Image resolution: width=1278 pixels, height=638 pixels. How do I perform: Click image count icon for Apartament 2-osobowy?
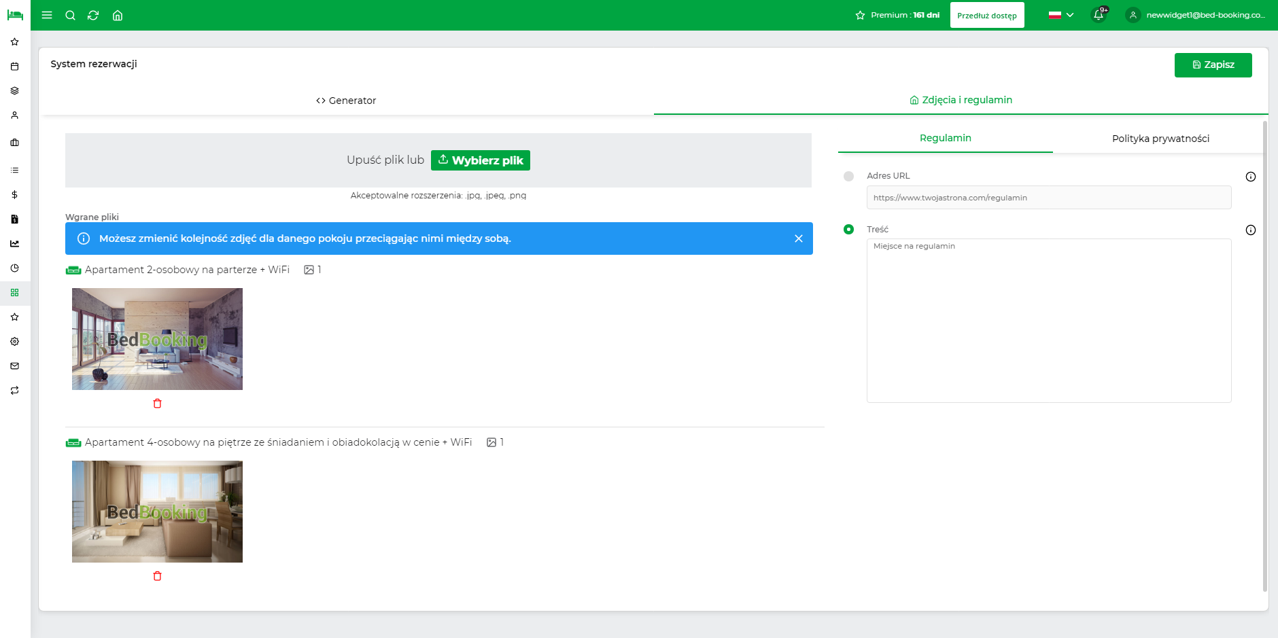tap(309, 270)
